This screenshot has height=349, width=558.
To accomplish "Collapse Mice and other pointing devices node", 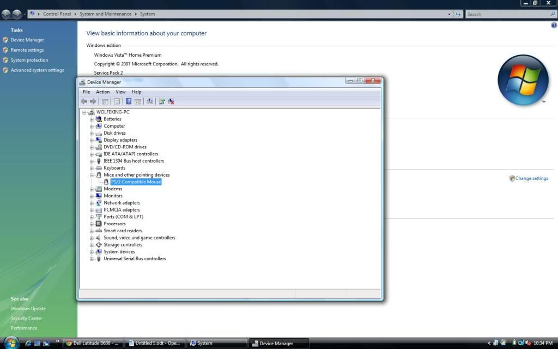I will (92, 175).
